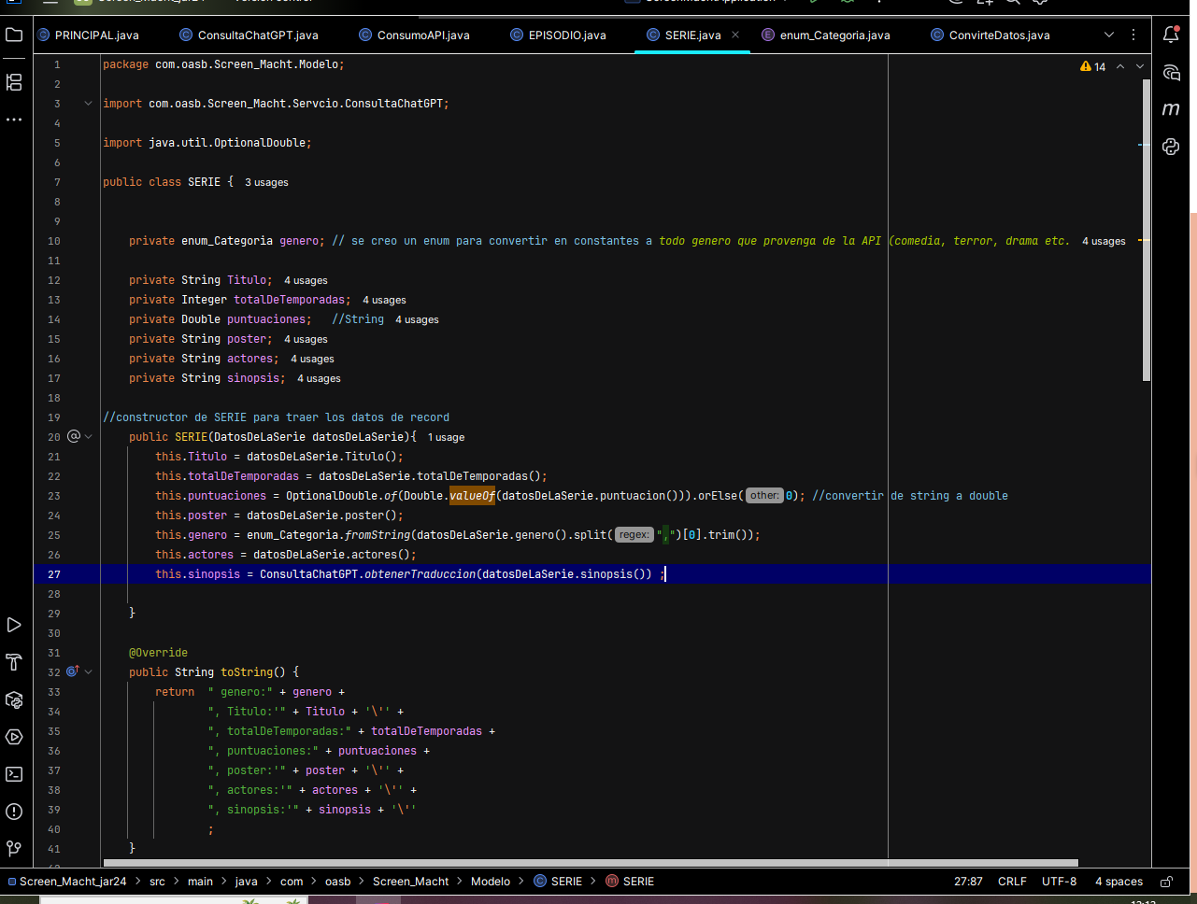
Task: Click the '3 usages' hint on class SERIE
Action: 266,182
